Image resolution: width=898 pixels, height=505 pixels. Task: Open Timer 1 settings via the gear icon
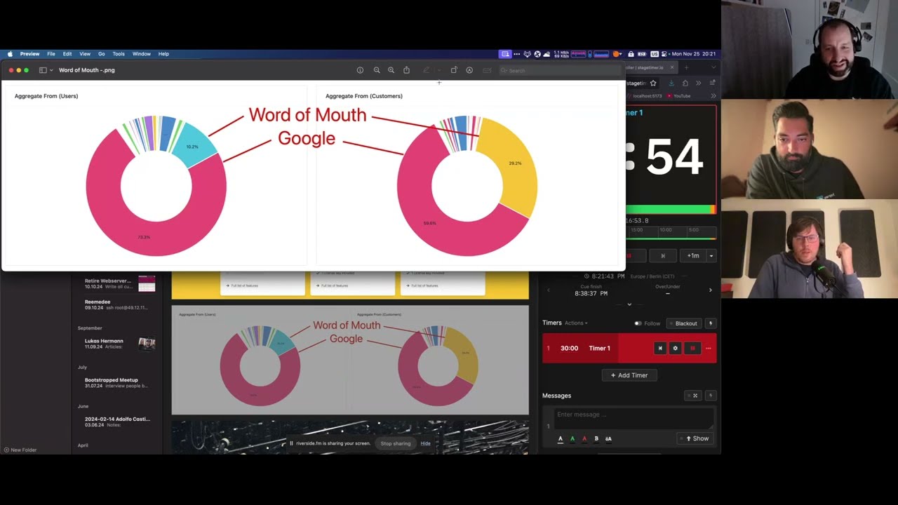tap(675, 348)
